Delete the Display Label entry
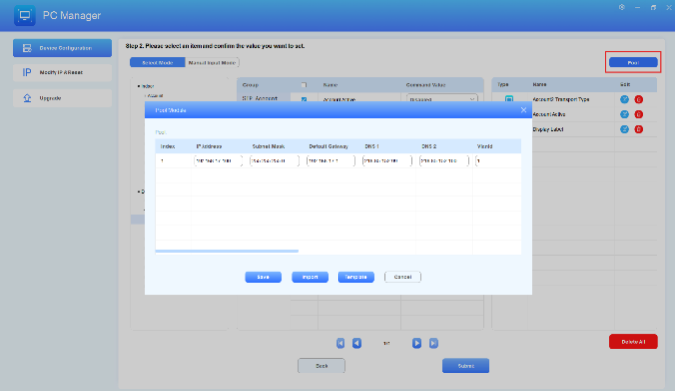675x391 pixels. [639, 129]
